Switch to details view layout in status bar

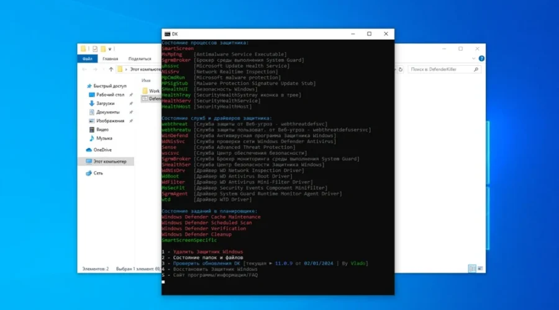471,268
